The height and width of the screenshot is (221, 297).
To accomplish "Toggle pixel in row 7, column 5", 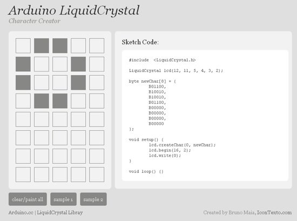I will click(x=97, y=156).
